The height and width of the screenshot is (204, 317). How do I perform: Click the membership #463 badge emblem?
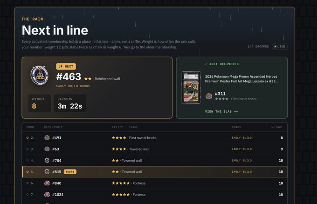click(40, 75)
